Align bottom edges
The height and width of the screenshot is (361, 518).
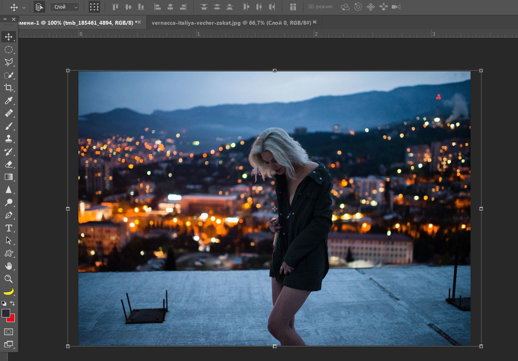click(141, 7)
